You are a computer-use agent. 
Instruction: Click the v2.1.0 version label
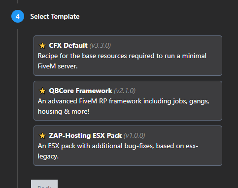[125, 91]
